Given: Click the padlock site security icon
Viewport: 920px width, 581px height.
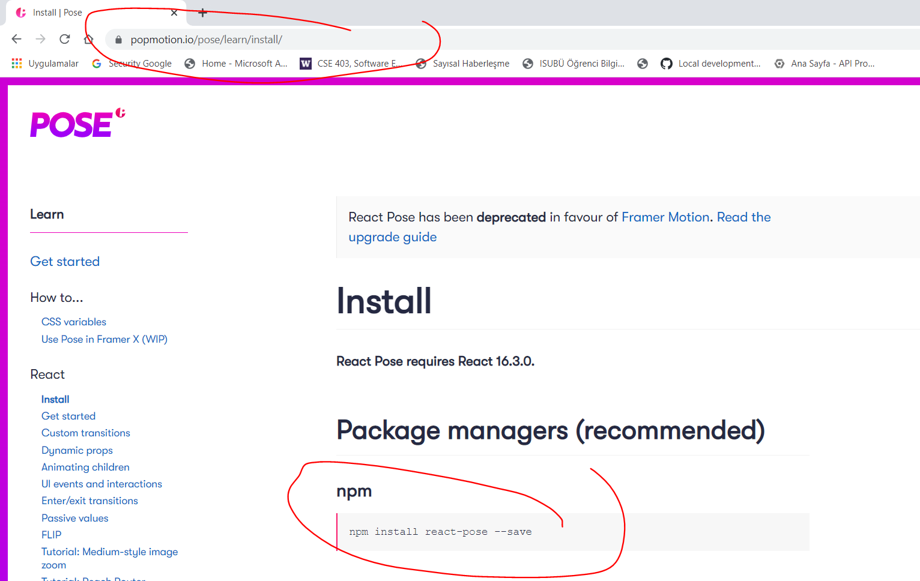Looking at the screenshot, I should point(118,40).
